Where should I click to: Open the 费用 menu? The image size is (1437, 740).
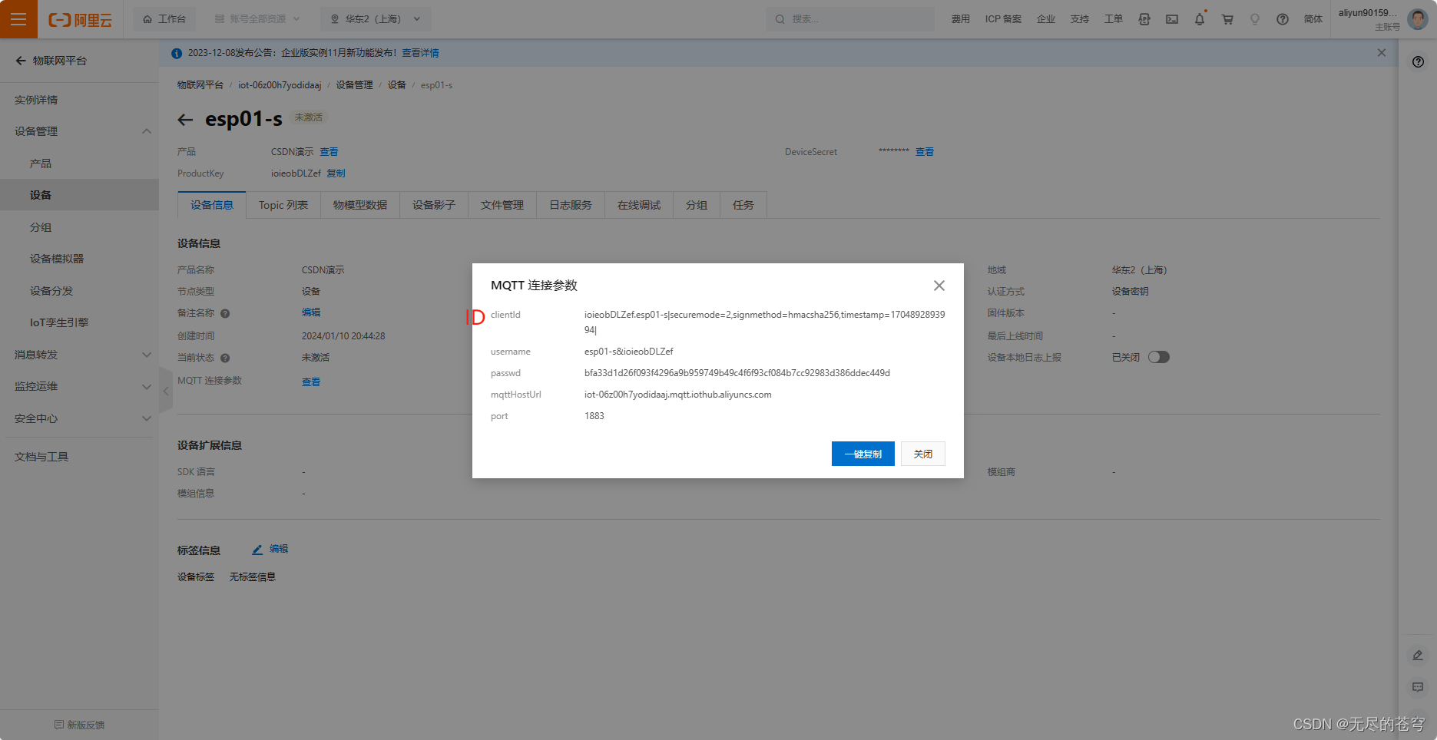960,19
